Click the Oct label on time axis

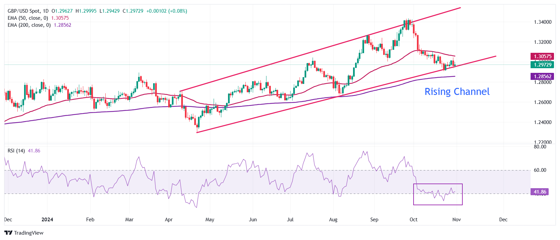pos(414,220)
